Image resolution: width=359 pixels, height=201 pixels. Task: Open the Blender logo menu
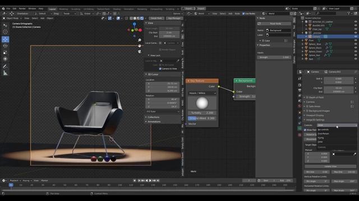(3, 9)
